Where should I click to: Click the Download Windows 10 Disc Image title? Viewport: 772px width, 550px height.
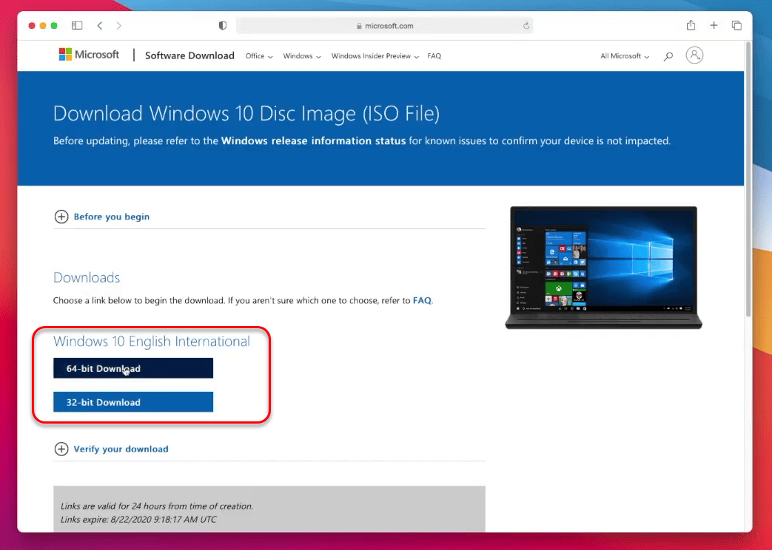[x=246, y=114]
